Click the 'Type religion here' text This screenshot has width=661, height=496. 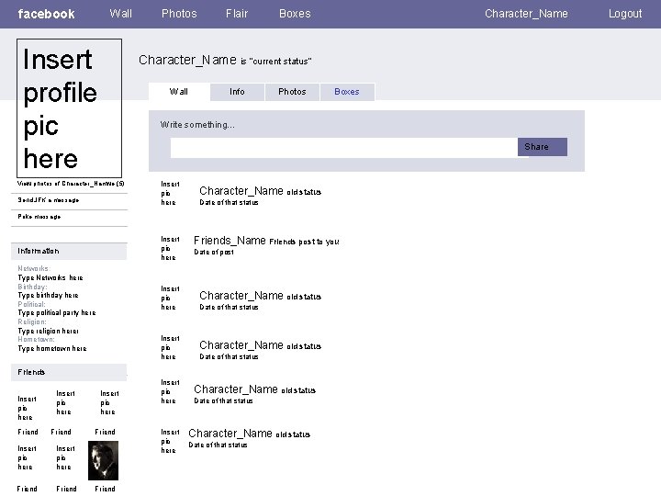pyautogui.click(x=49, y=331)
